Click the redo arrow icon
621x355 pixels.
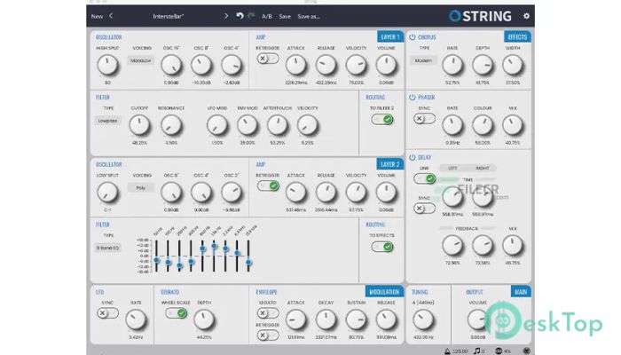251,16
